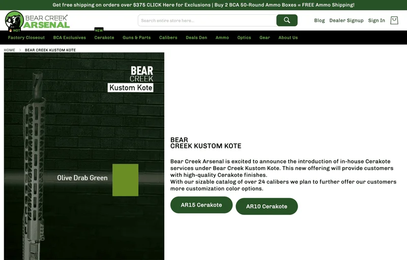Click the Kustom Kote rifle banner image

tap(84, 156)
